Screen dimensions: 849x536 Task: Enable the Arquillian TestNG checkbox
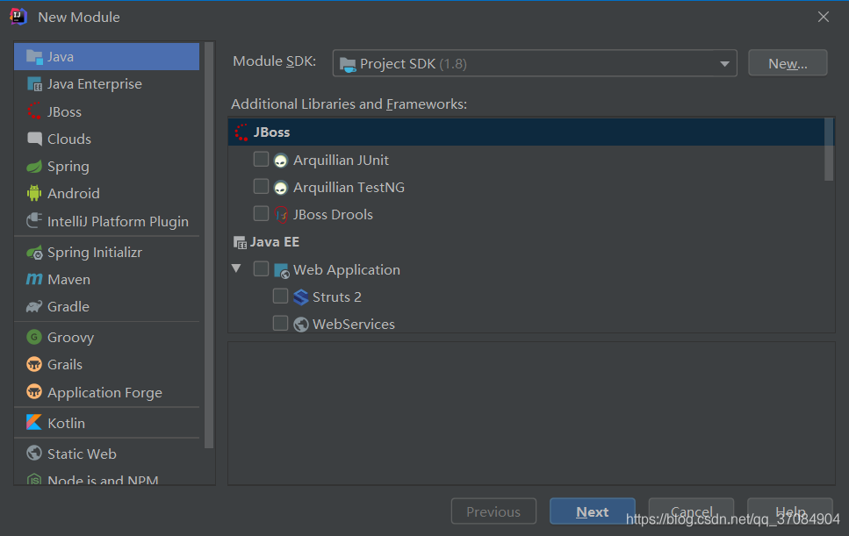pos(261,186)
